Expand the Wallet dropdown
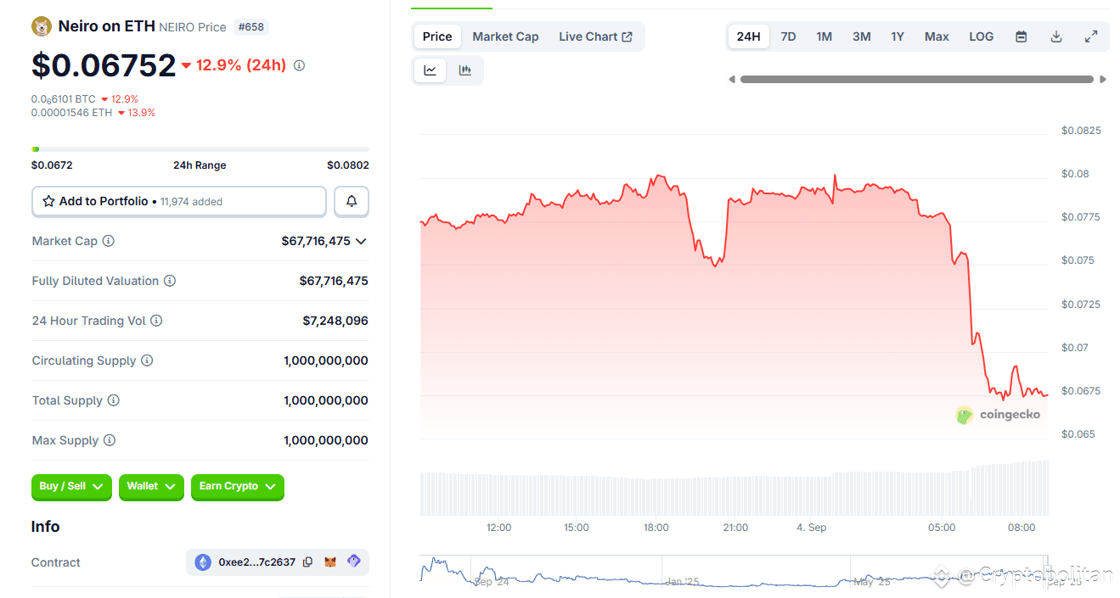Viewport: 1120px width, 598px height. (x=151, y=487)
